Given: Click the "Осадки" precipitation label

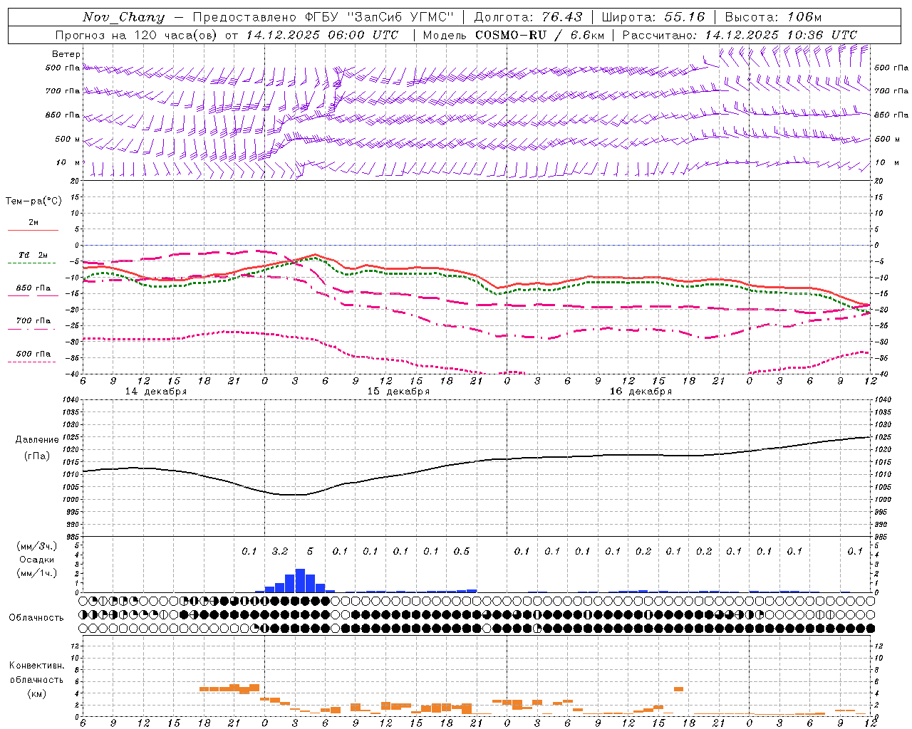Looking at the screenshot, I should 36,560.
